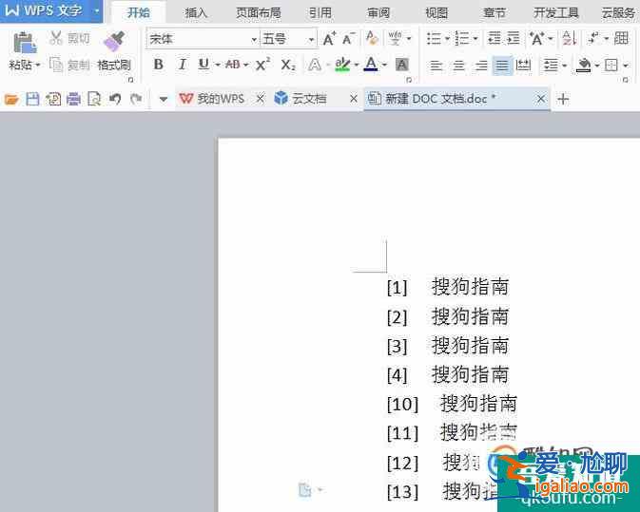This screenshot has height=512, width=640.
Task: Apply the font color A
Action: click(x=371, y=64)
